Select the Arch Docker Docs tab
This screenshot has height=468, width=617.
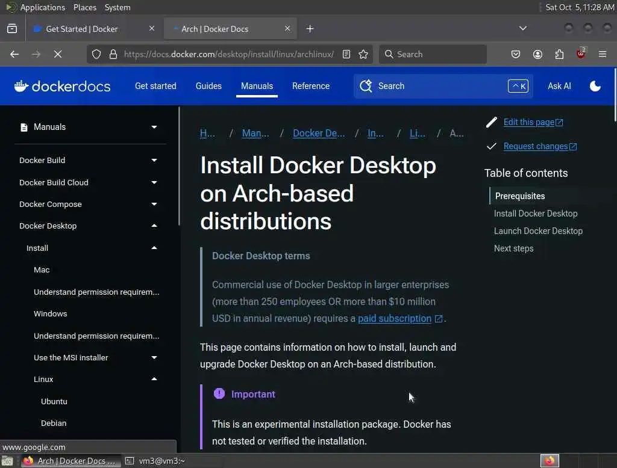[x=230, y=29]
